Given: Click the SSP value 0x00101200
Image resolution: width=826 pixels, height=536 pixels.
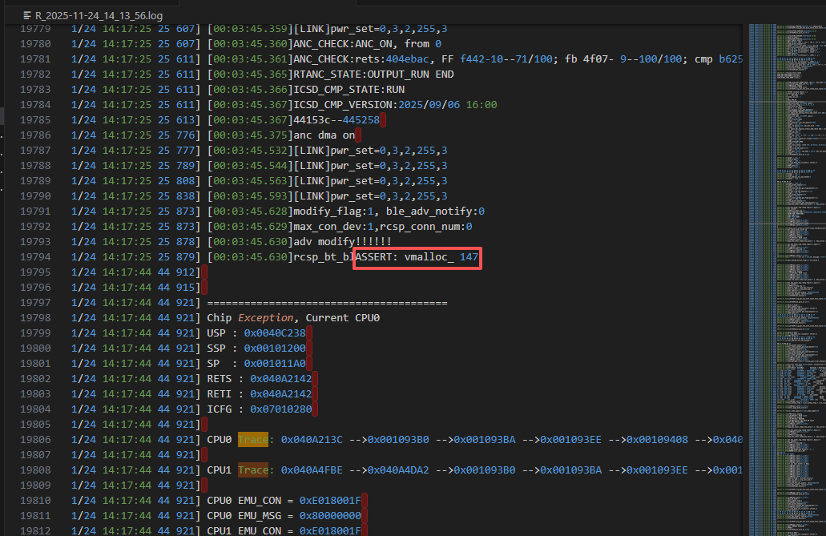Looking at the screenshot, I should point(275,349).
